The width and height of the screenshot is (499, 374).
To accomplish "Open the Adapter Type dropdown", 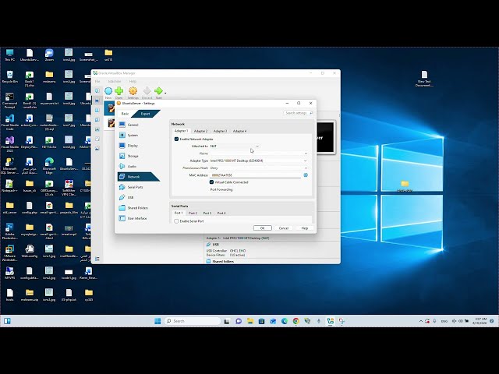I will coord(259,161).
